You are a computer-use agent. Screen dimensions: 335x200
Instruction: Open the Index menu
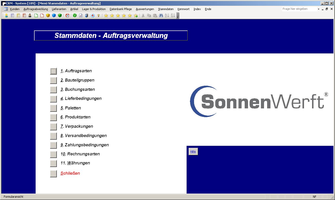(x=197, y=9)
